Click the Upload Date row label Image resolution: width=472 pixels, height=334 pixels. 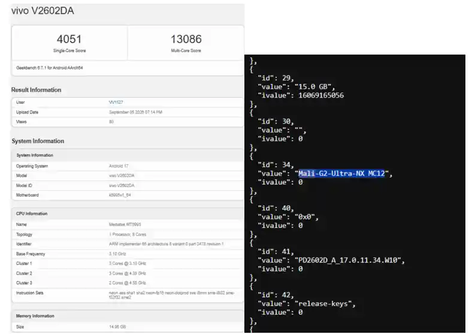(x=27, y=112)
